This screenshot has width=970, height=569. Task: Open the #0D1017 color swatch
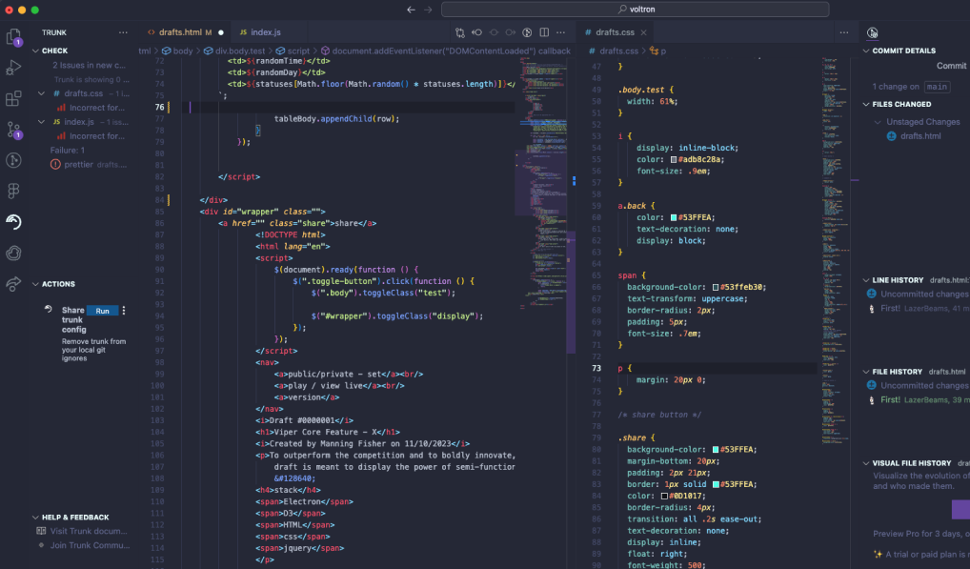(664, 496)
